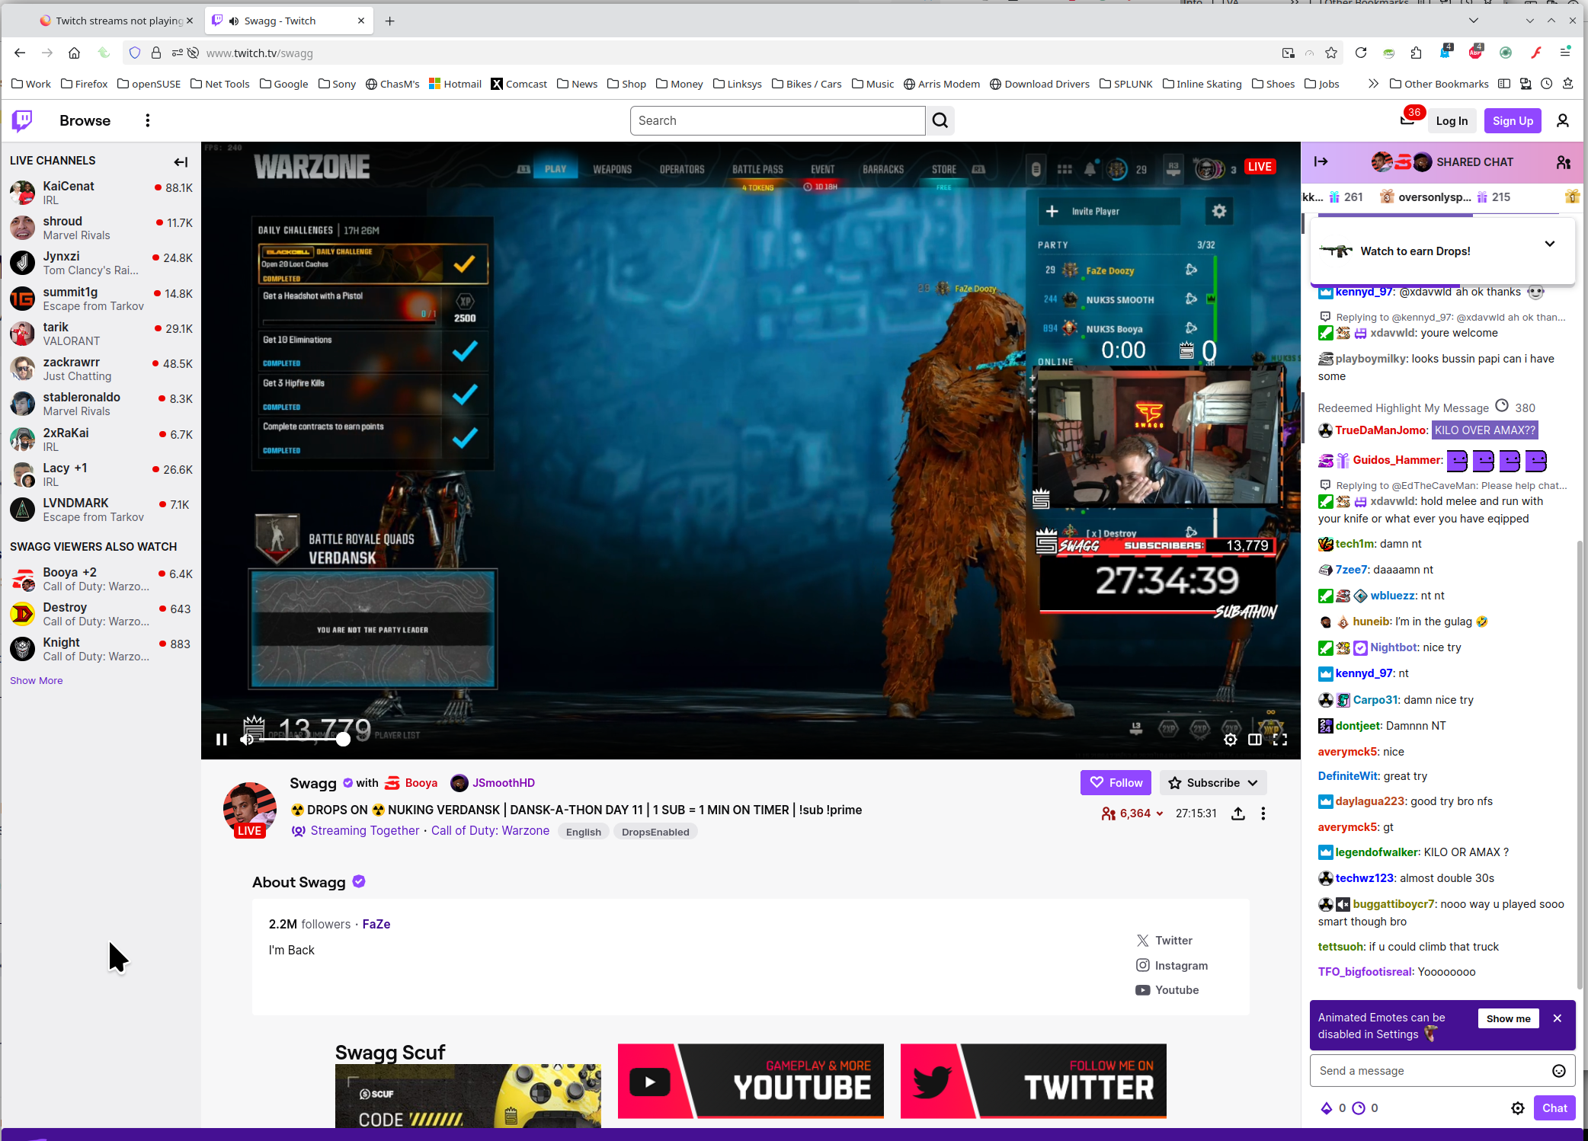Screen dimensions: 1588x1141
Task: Click the DropsEnabled tag
Action: pos(655,832)
